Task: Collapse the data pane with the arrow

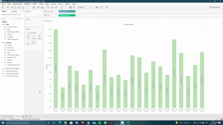Action: pyautogui.click(x=23, y=11)
